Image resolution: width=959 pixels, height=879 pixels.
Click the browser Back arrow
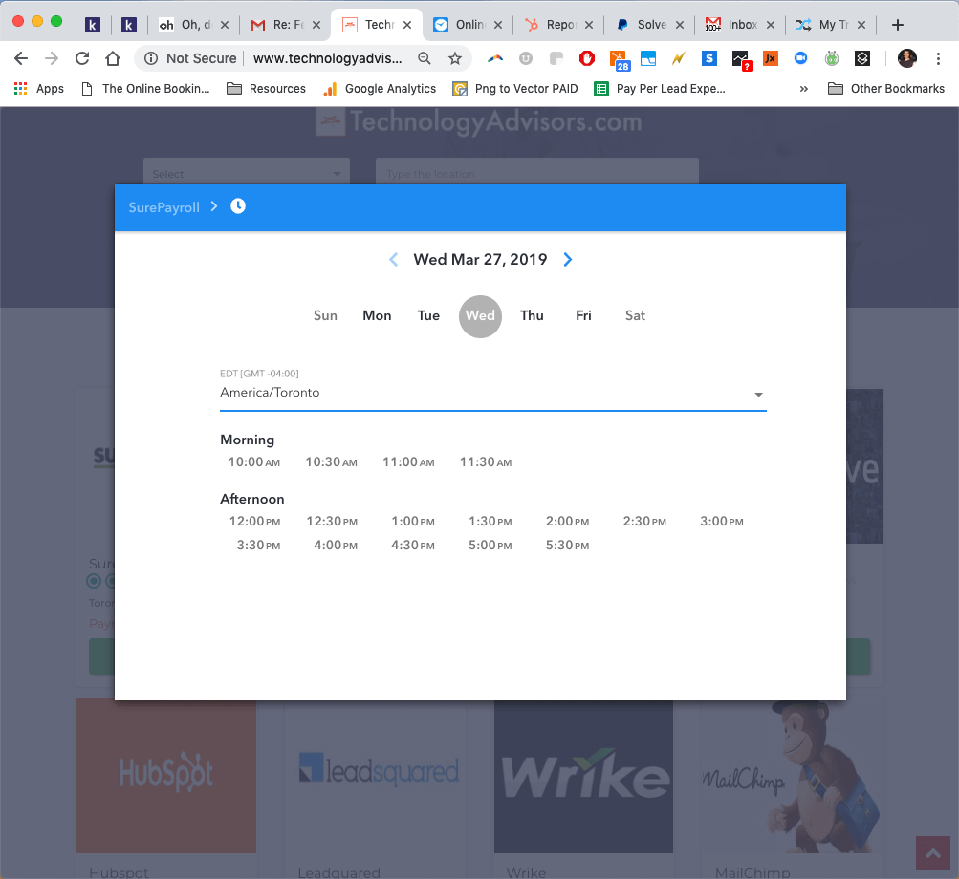21,58
